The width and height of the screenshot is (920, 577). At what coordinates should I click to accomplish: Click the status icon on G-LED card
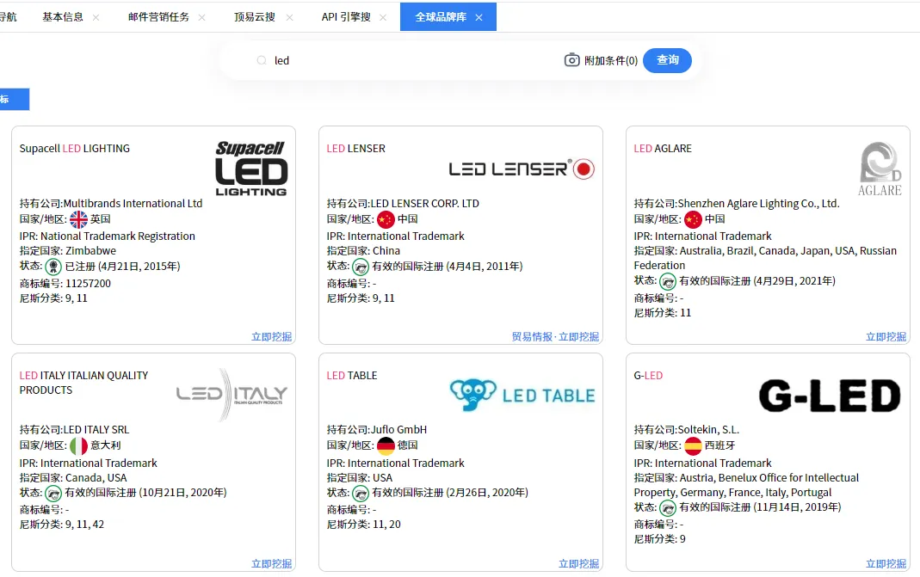[x=668, y=508]
